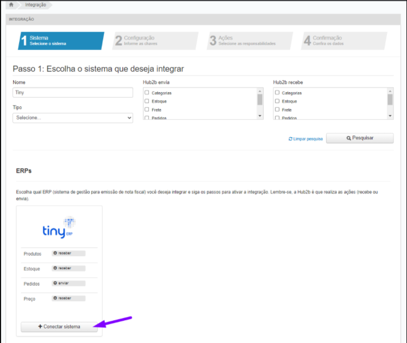Open the Confirmação step tab
The height and width of the screenshot is (343, 407).
(344, 41)
